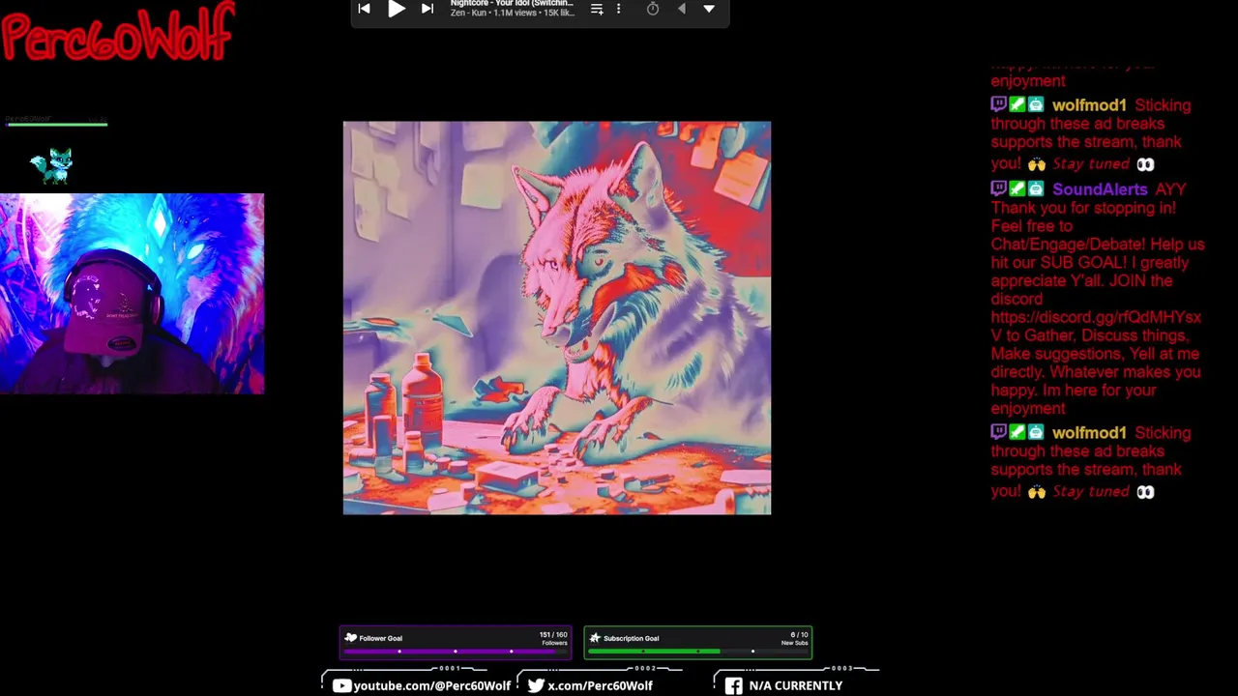1238x696 pixels.
Task: Click the Subscription Goal star icon
Action: pyautogui.click(x=595, y=638)
